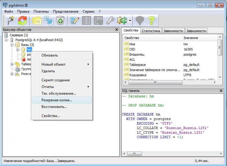Select the Tablespace property row
The image size is (227, 166).
pos(170,65)
